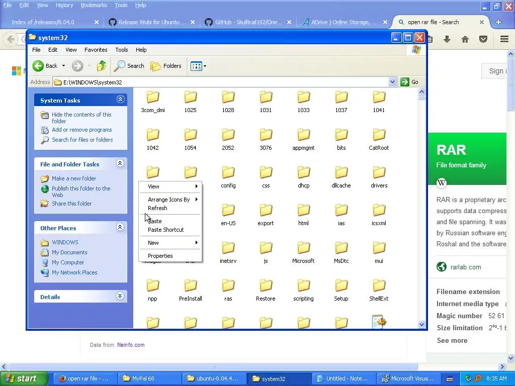The width and height of the screenshot is (515, 386).
Task: Collapse the System Tasks panel
Action: (120, 100)
